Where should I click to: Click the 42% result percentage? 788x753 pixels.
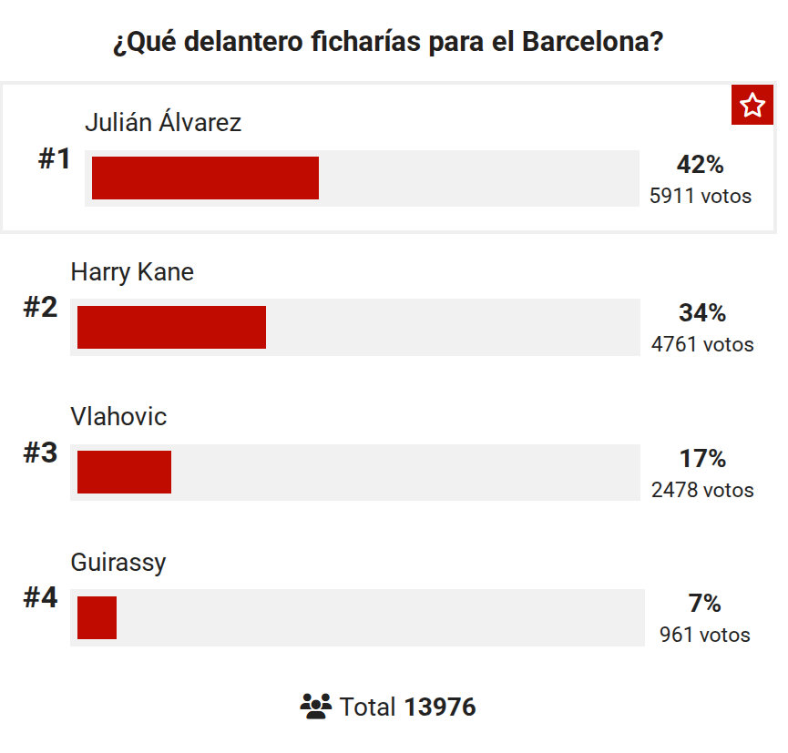pyautogui.click(x=700, y=165)
